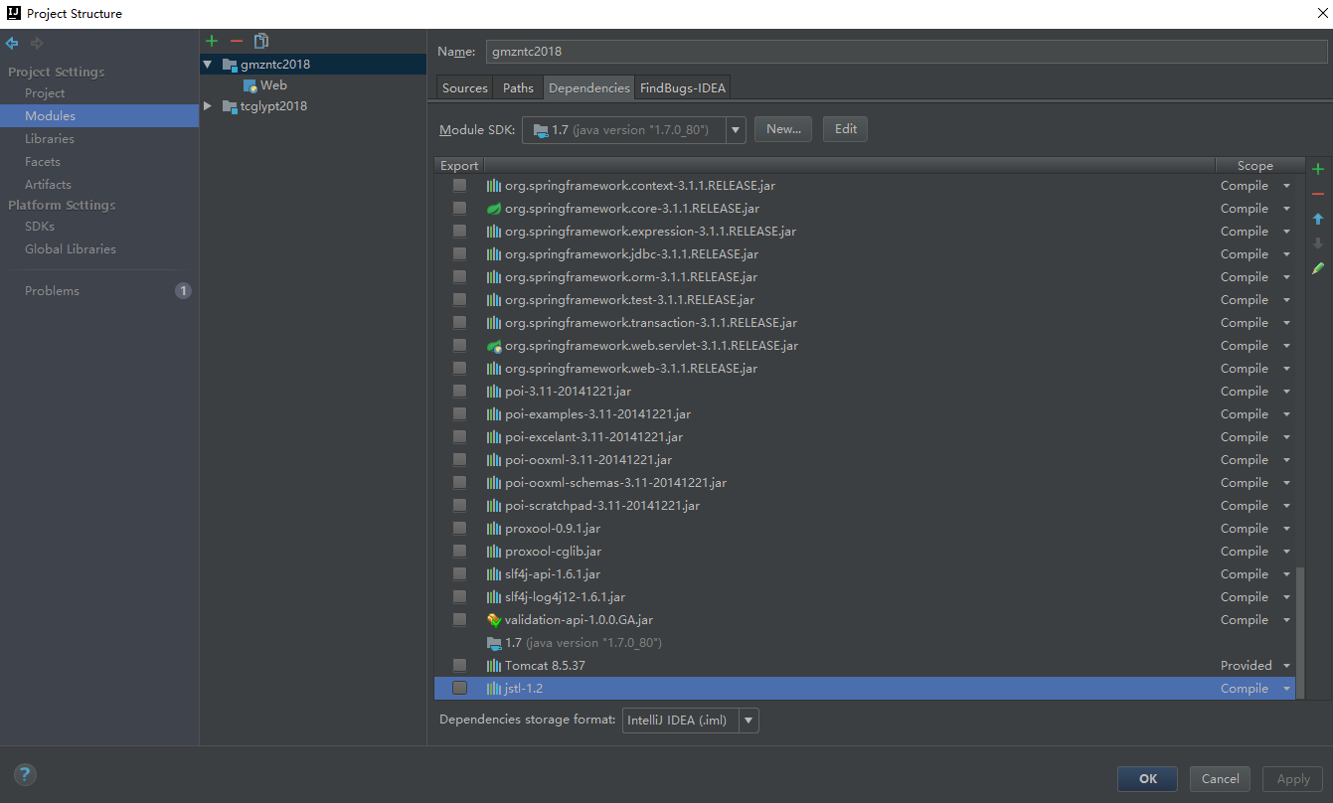
Task: Click the Apply button
Action: (1293, 779)
